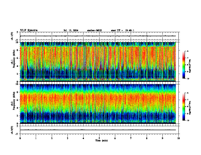Click time axis tick label "4"
The height and width of the screenshot is (155, 201).
[83, 138]
